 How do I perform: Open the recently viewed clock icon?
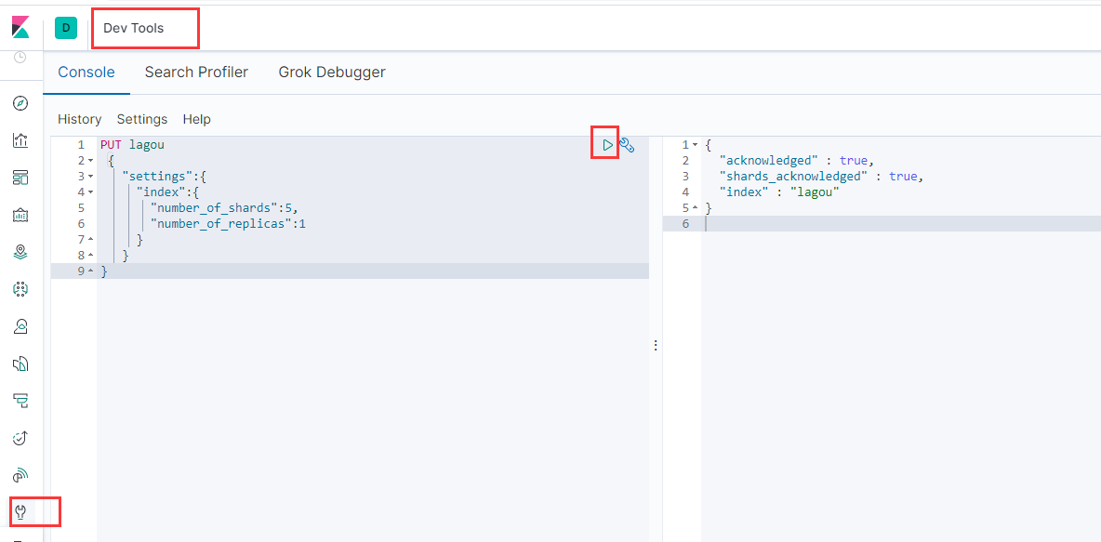[x=20, y=57]
